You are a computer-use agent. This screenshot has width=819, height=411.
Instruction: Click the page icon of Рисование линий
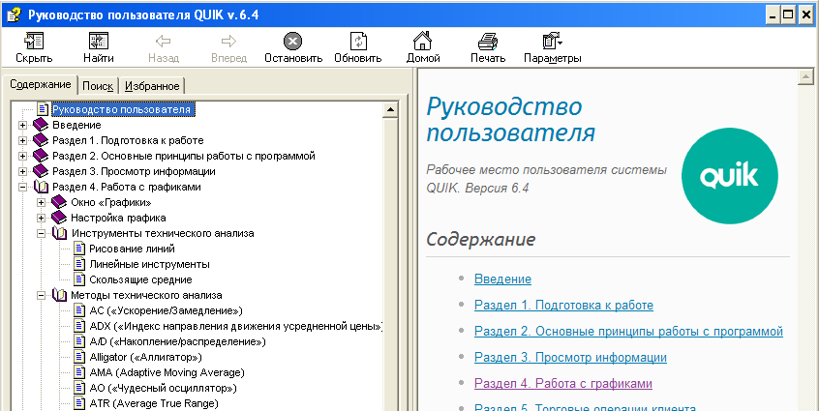[x=79, y=249]
